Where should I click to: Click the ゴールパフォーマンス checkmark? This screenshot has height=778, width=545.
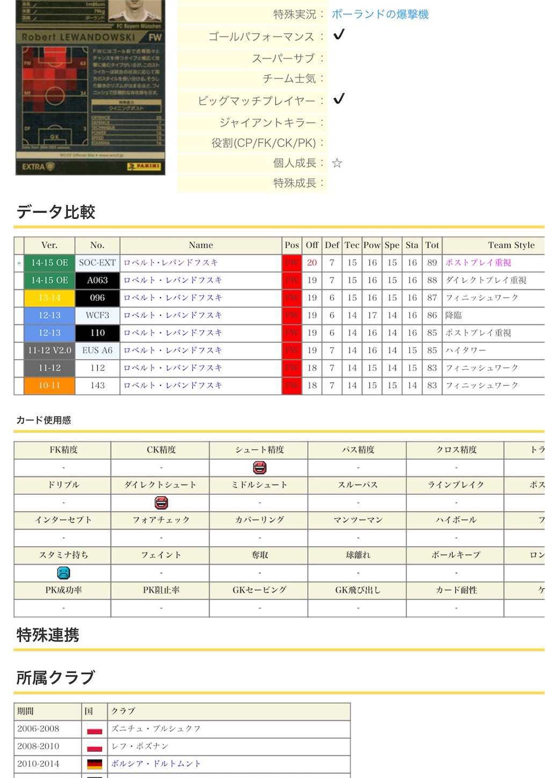339,35
